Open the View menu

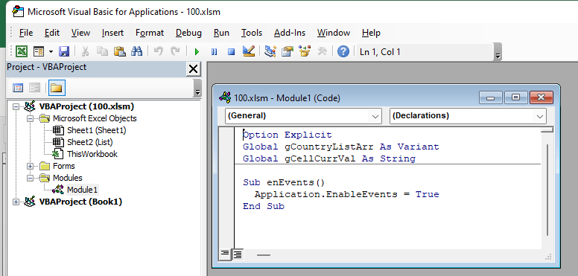[x=80, y=33]
